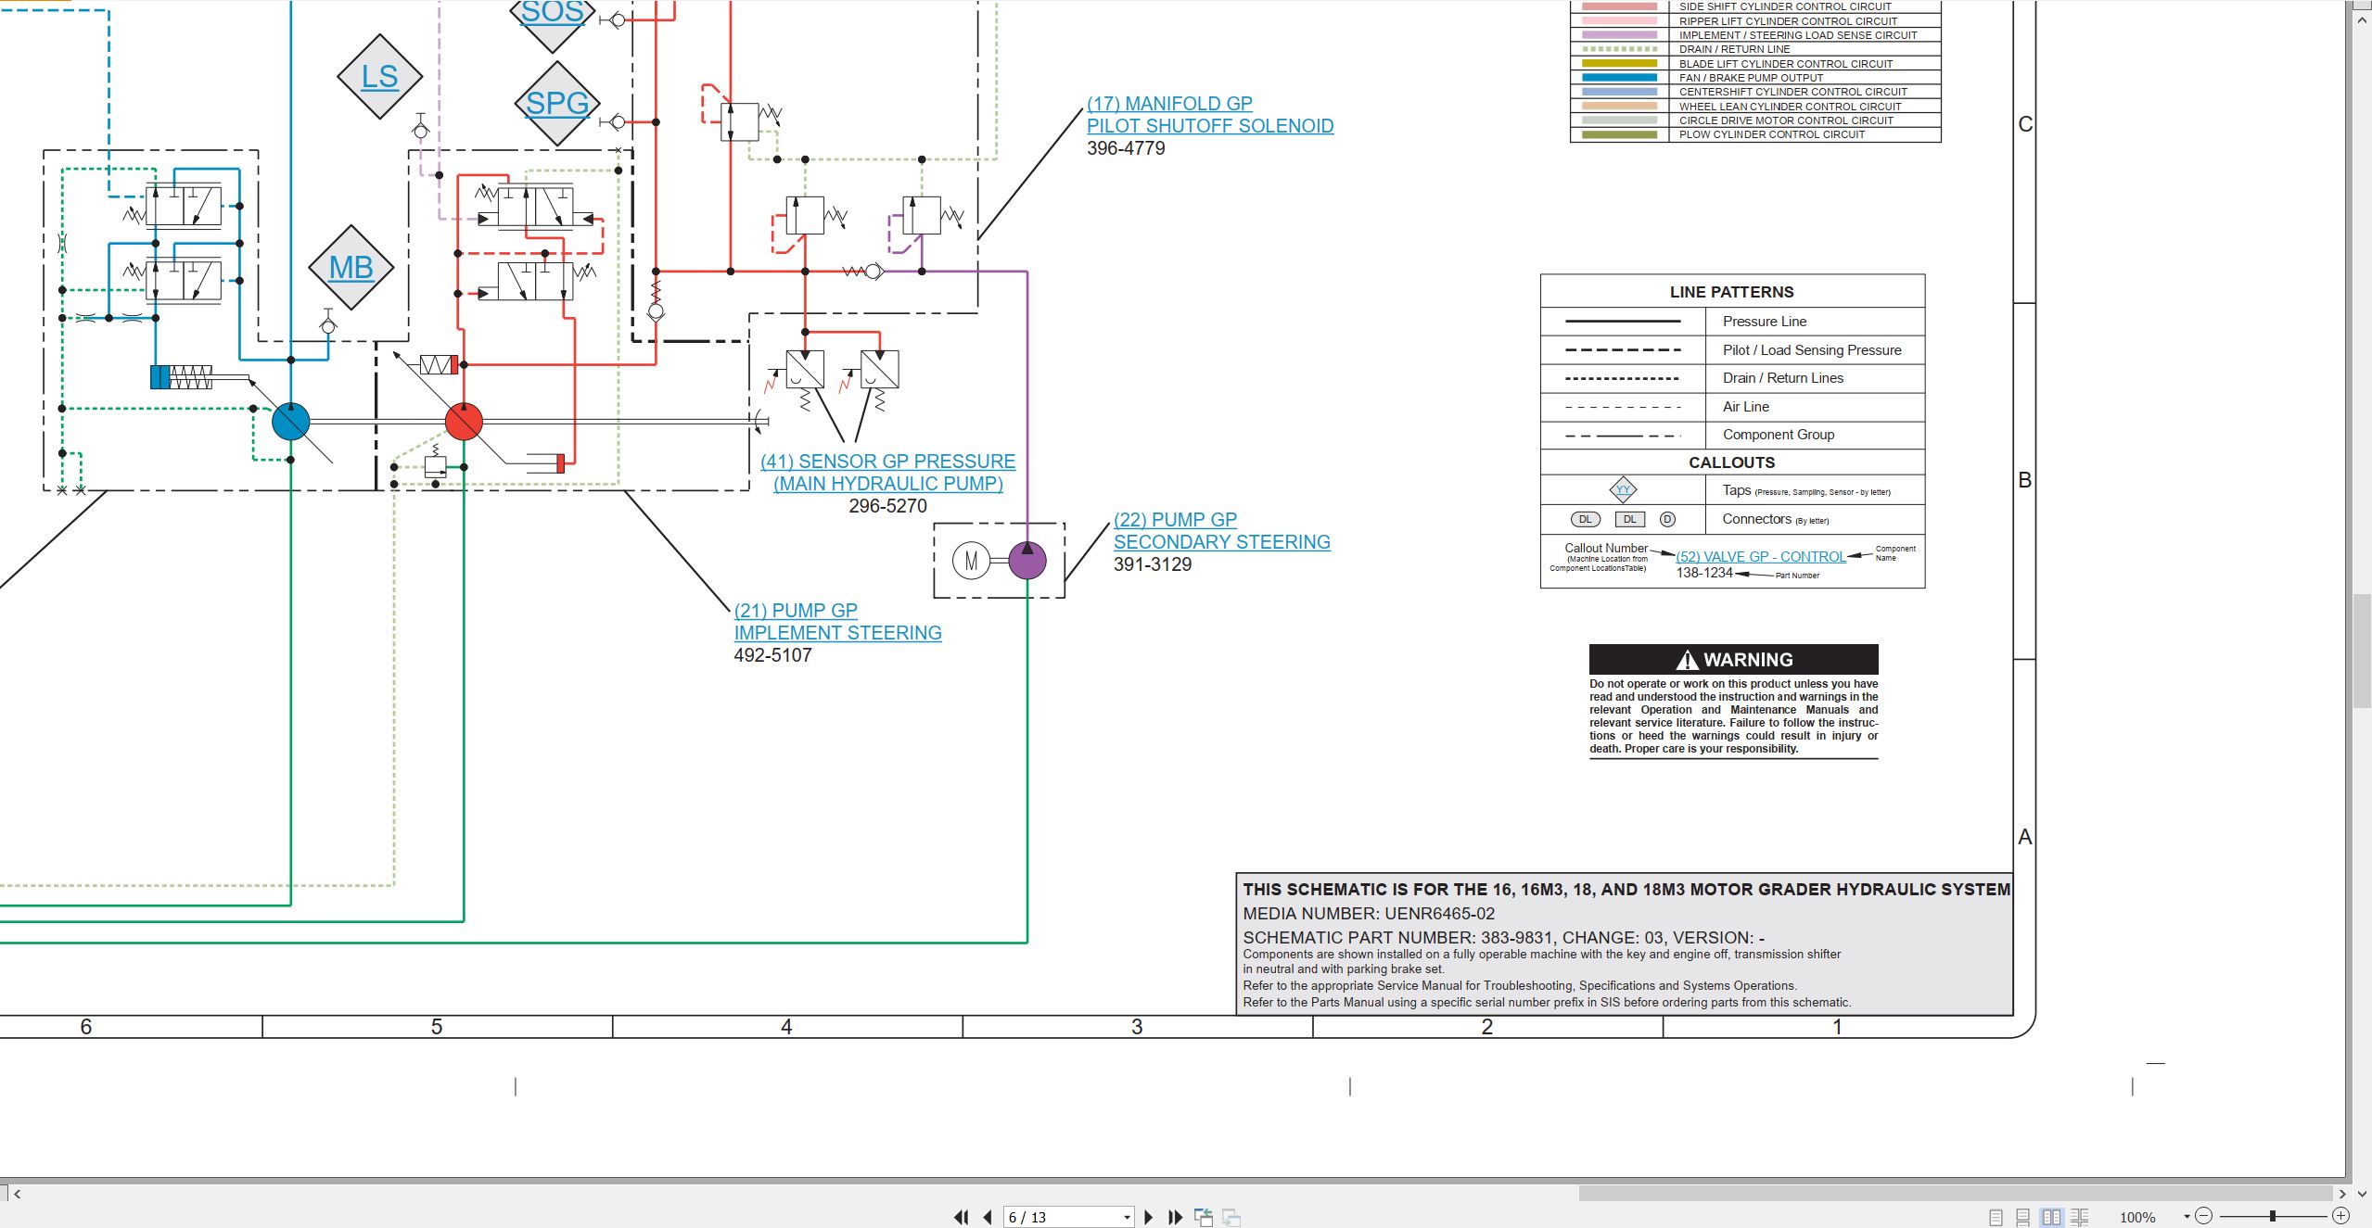The width and height of the screenshot is (2372, 1228).
Task: Select two-page facing layout view
Action: [2051, 1217]
